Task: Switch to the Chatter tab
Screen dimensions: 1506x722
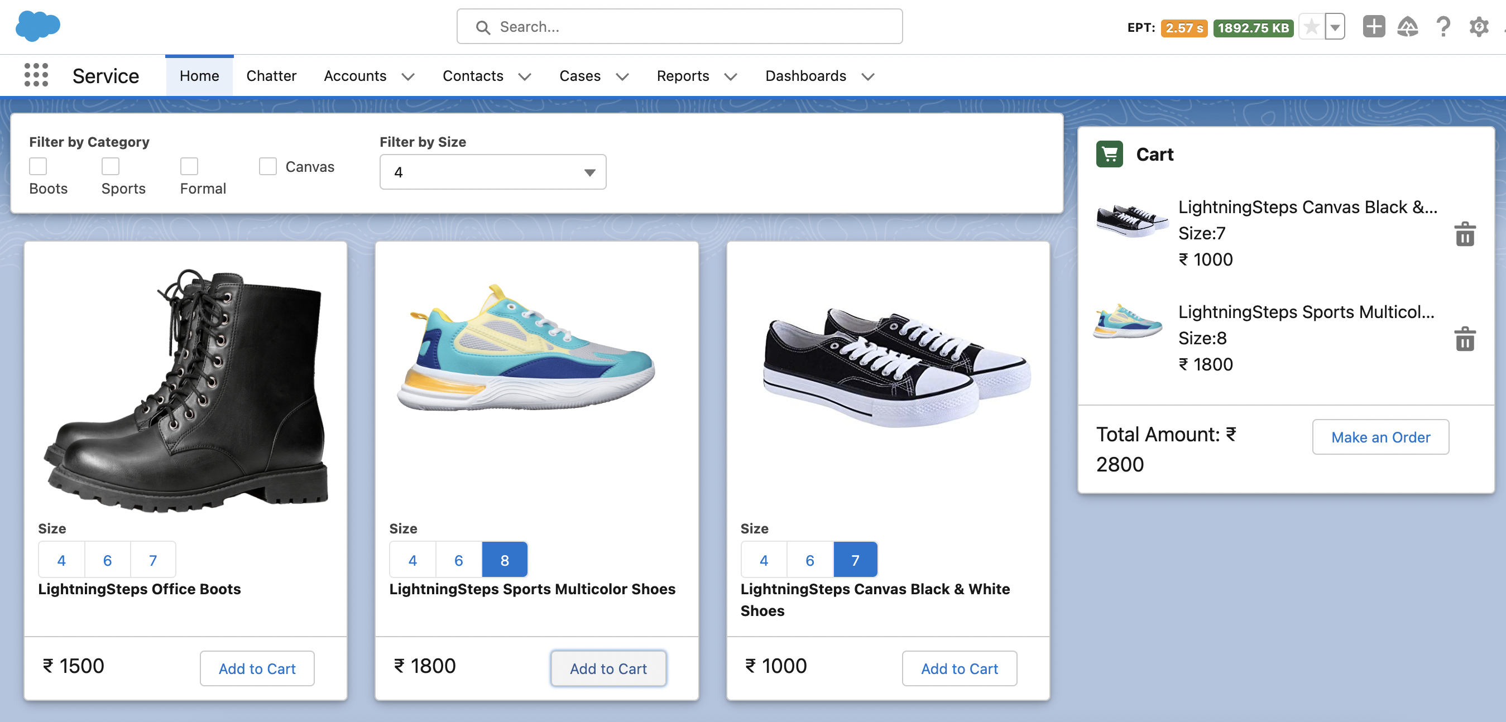Action: pyautogui.click(x=271, y=75)
